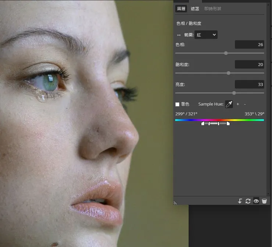
Task: Switch to the 遮罩 tab
Action: click(195, 9)
